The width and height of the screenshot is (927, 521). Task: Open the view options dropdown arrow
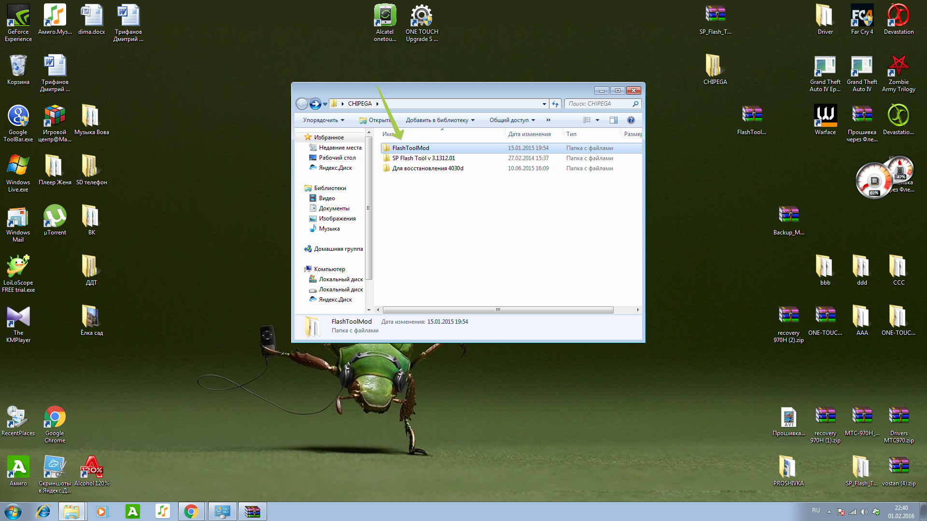[598, 120]
